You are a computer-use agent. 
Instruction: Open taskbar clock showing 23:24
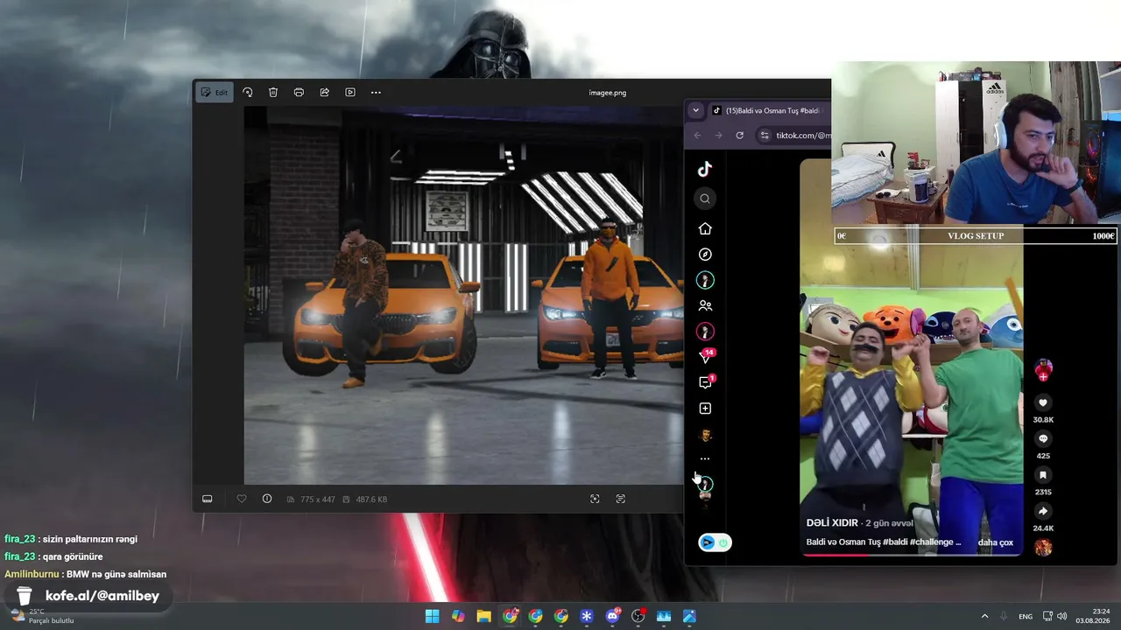pyautogui.click(x=1093, y=616)
